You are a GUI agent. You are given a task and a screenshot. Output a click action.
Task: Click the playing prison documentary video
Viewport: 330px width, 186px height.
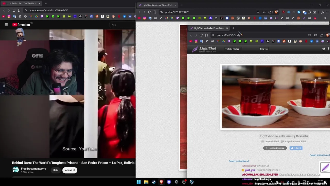(68, 94)
